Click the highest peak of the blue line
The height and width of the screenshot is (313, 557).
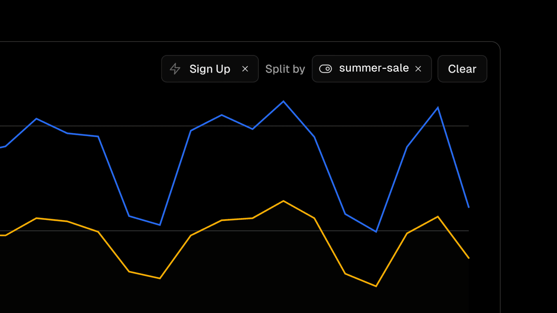(283, 101)
